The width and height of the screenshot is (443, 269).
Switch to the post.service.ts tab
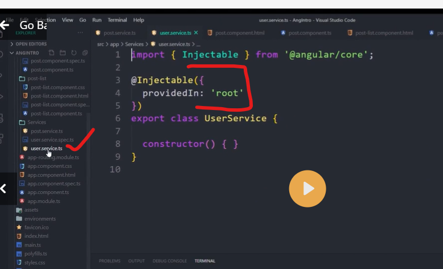[x=119, y=33]
